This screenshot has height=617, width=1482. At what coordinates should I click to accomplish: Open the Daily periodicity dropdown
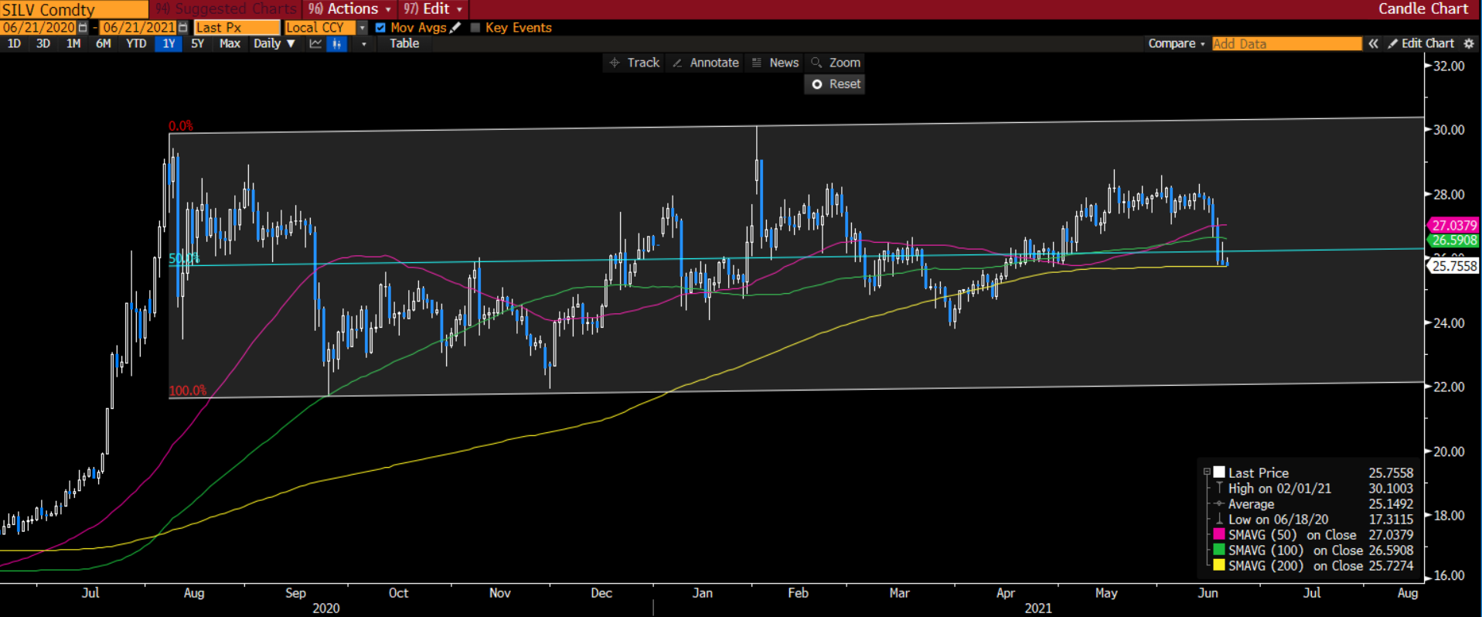tap(274, 44)
